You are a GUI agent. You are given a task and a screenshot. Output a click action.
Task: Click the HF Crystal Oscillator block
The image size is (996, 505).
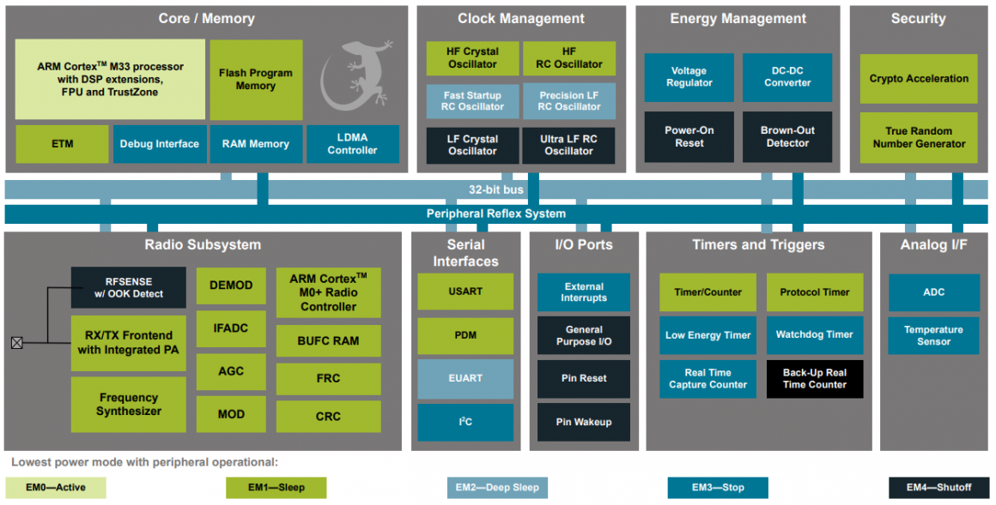point(472,58)
